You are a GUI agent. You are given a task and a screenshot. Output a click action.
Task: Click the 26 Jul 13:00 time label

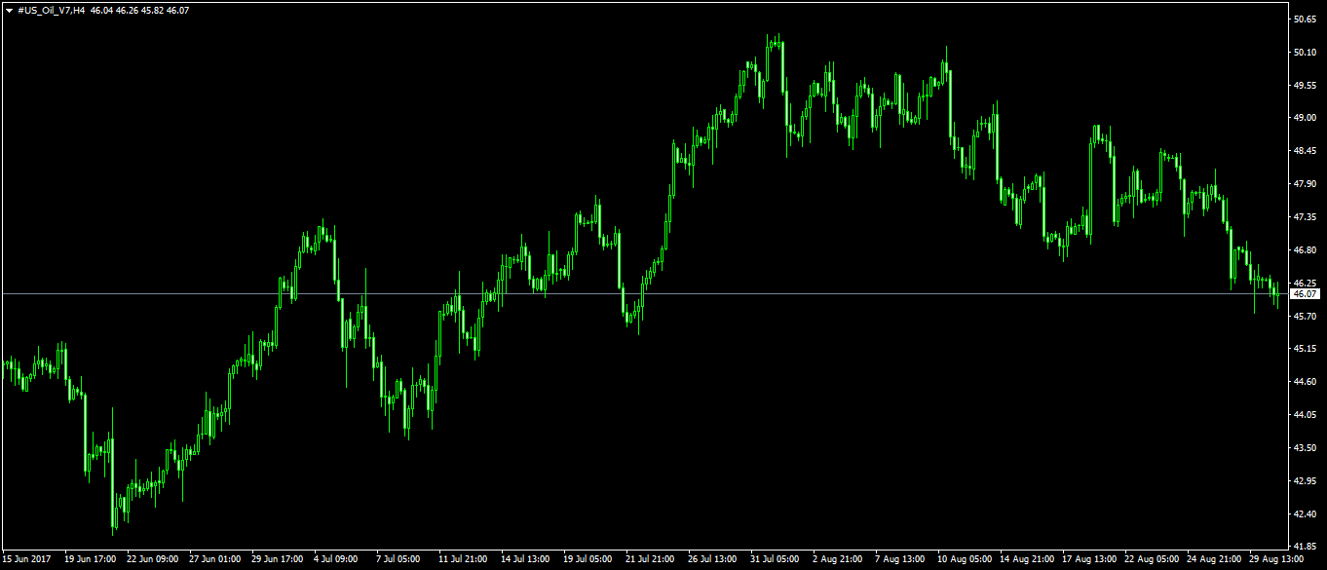point(714,560)
